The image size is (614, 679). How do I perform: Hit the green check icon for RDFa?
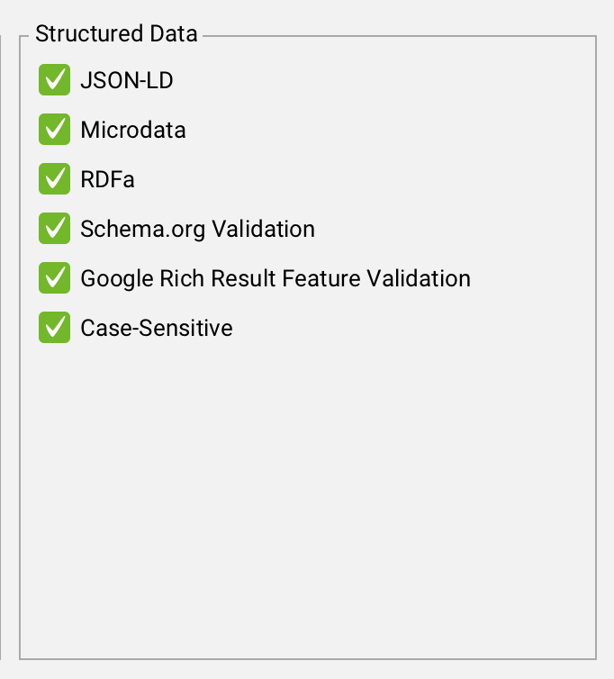[x=55, y=179]
